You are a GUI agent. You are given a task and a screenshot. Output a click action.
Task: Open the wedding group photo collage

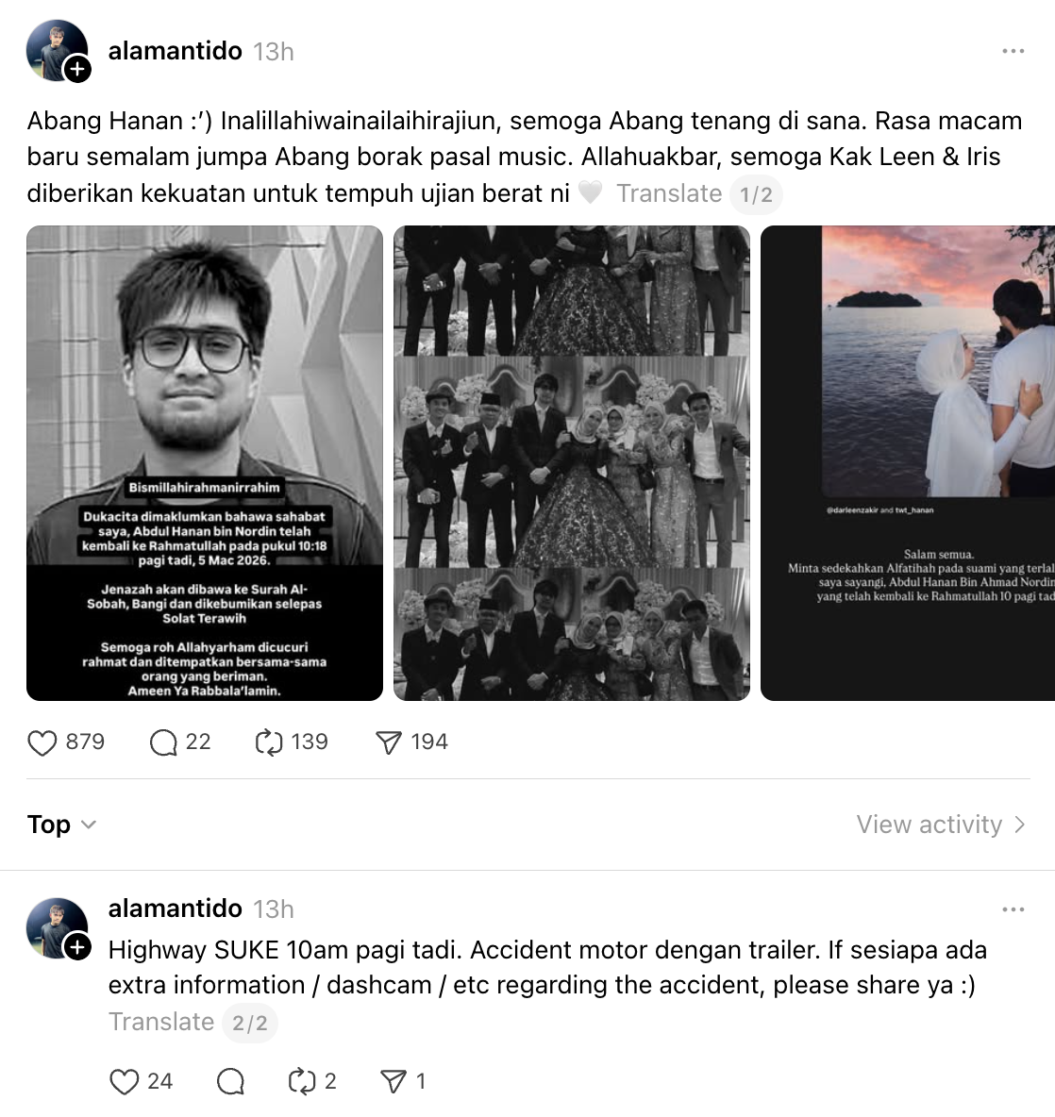tap(572, 462)
